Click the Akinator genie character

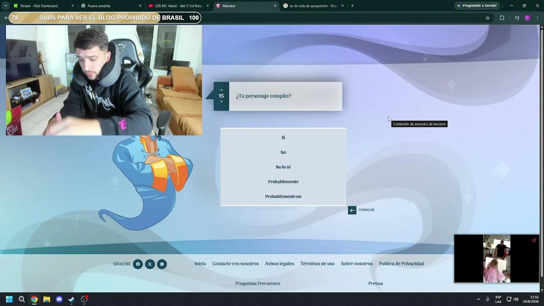pos(146,183)
